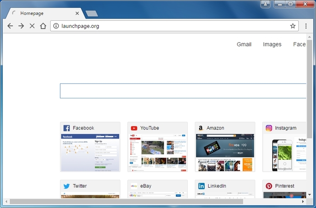316x208 pixels.
Task: Click the Amazon tile title
Action: coord(215,128)
